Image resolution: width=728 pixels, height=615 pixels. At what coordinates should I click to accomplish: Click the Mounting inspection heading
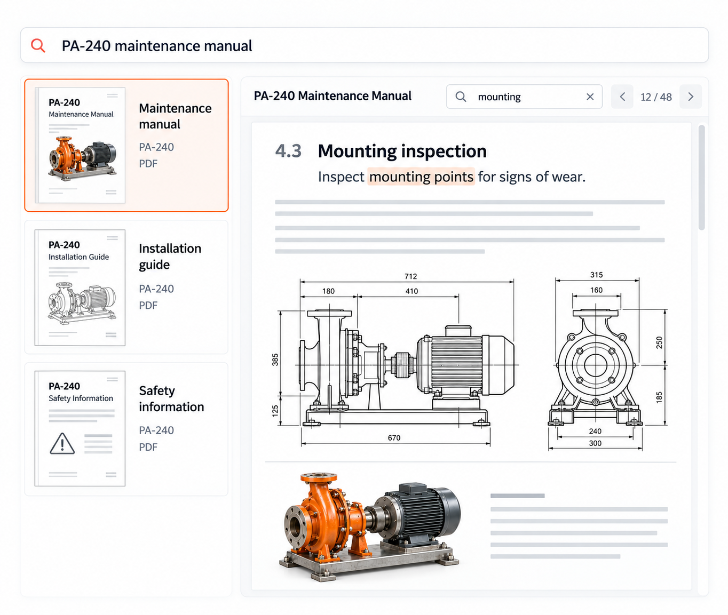(402, 151)
